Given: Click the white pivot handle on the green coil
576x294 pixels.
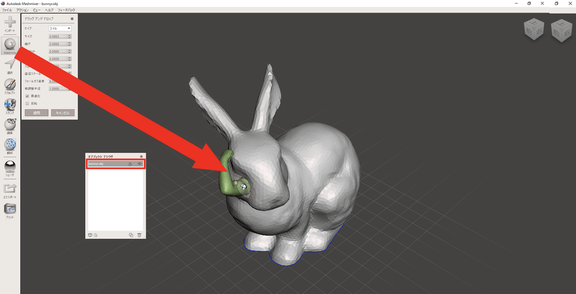Looking at the screenshot, I should coord(243,187).
